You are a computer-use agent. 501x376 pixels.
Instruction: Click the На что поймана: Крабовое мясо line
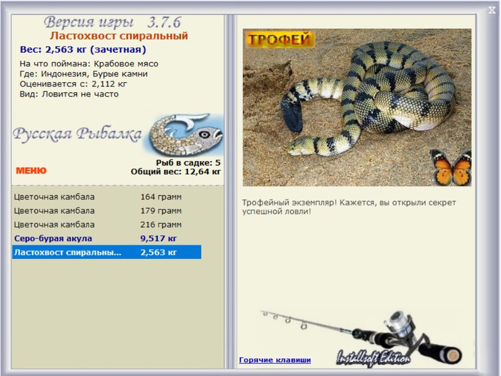tap(89, 64)
